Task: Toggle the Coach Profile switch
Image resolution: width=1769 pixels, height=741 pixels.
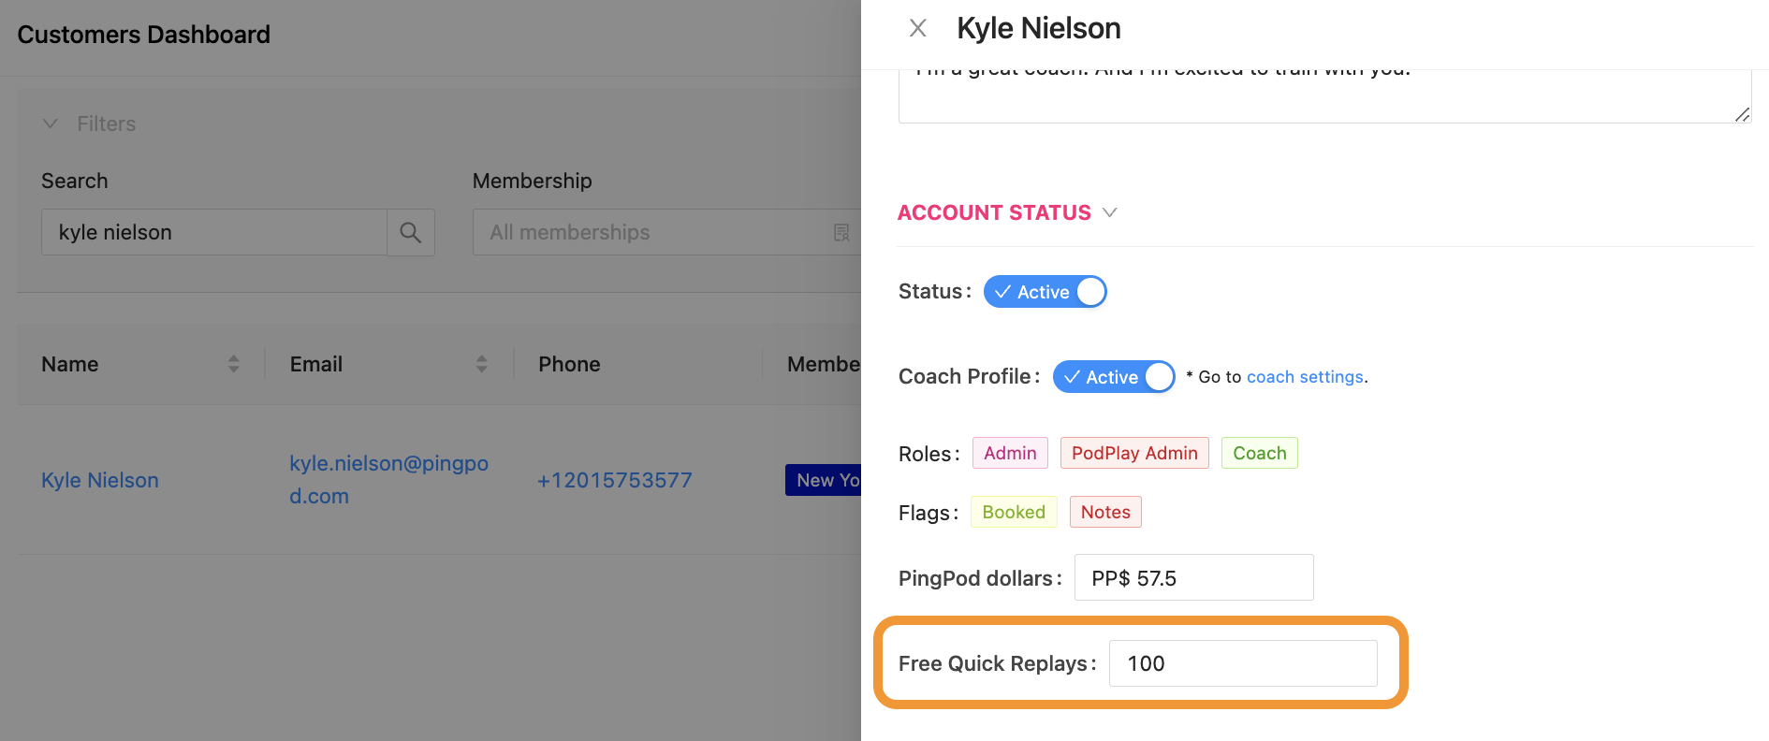Action: (x=1113, y=377)
